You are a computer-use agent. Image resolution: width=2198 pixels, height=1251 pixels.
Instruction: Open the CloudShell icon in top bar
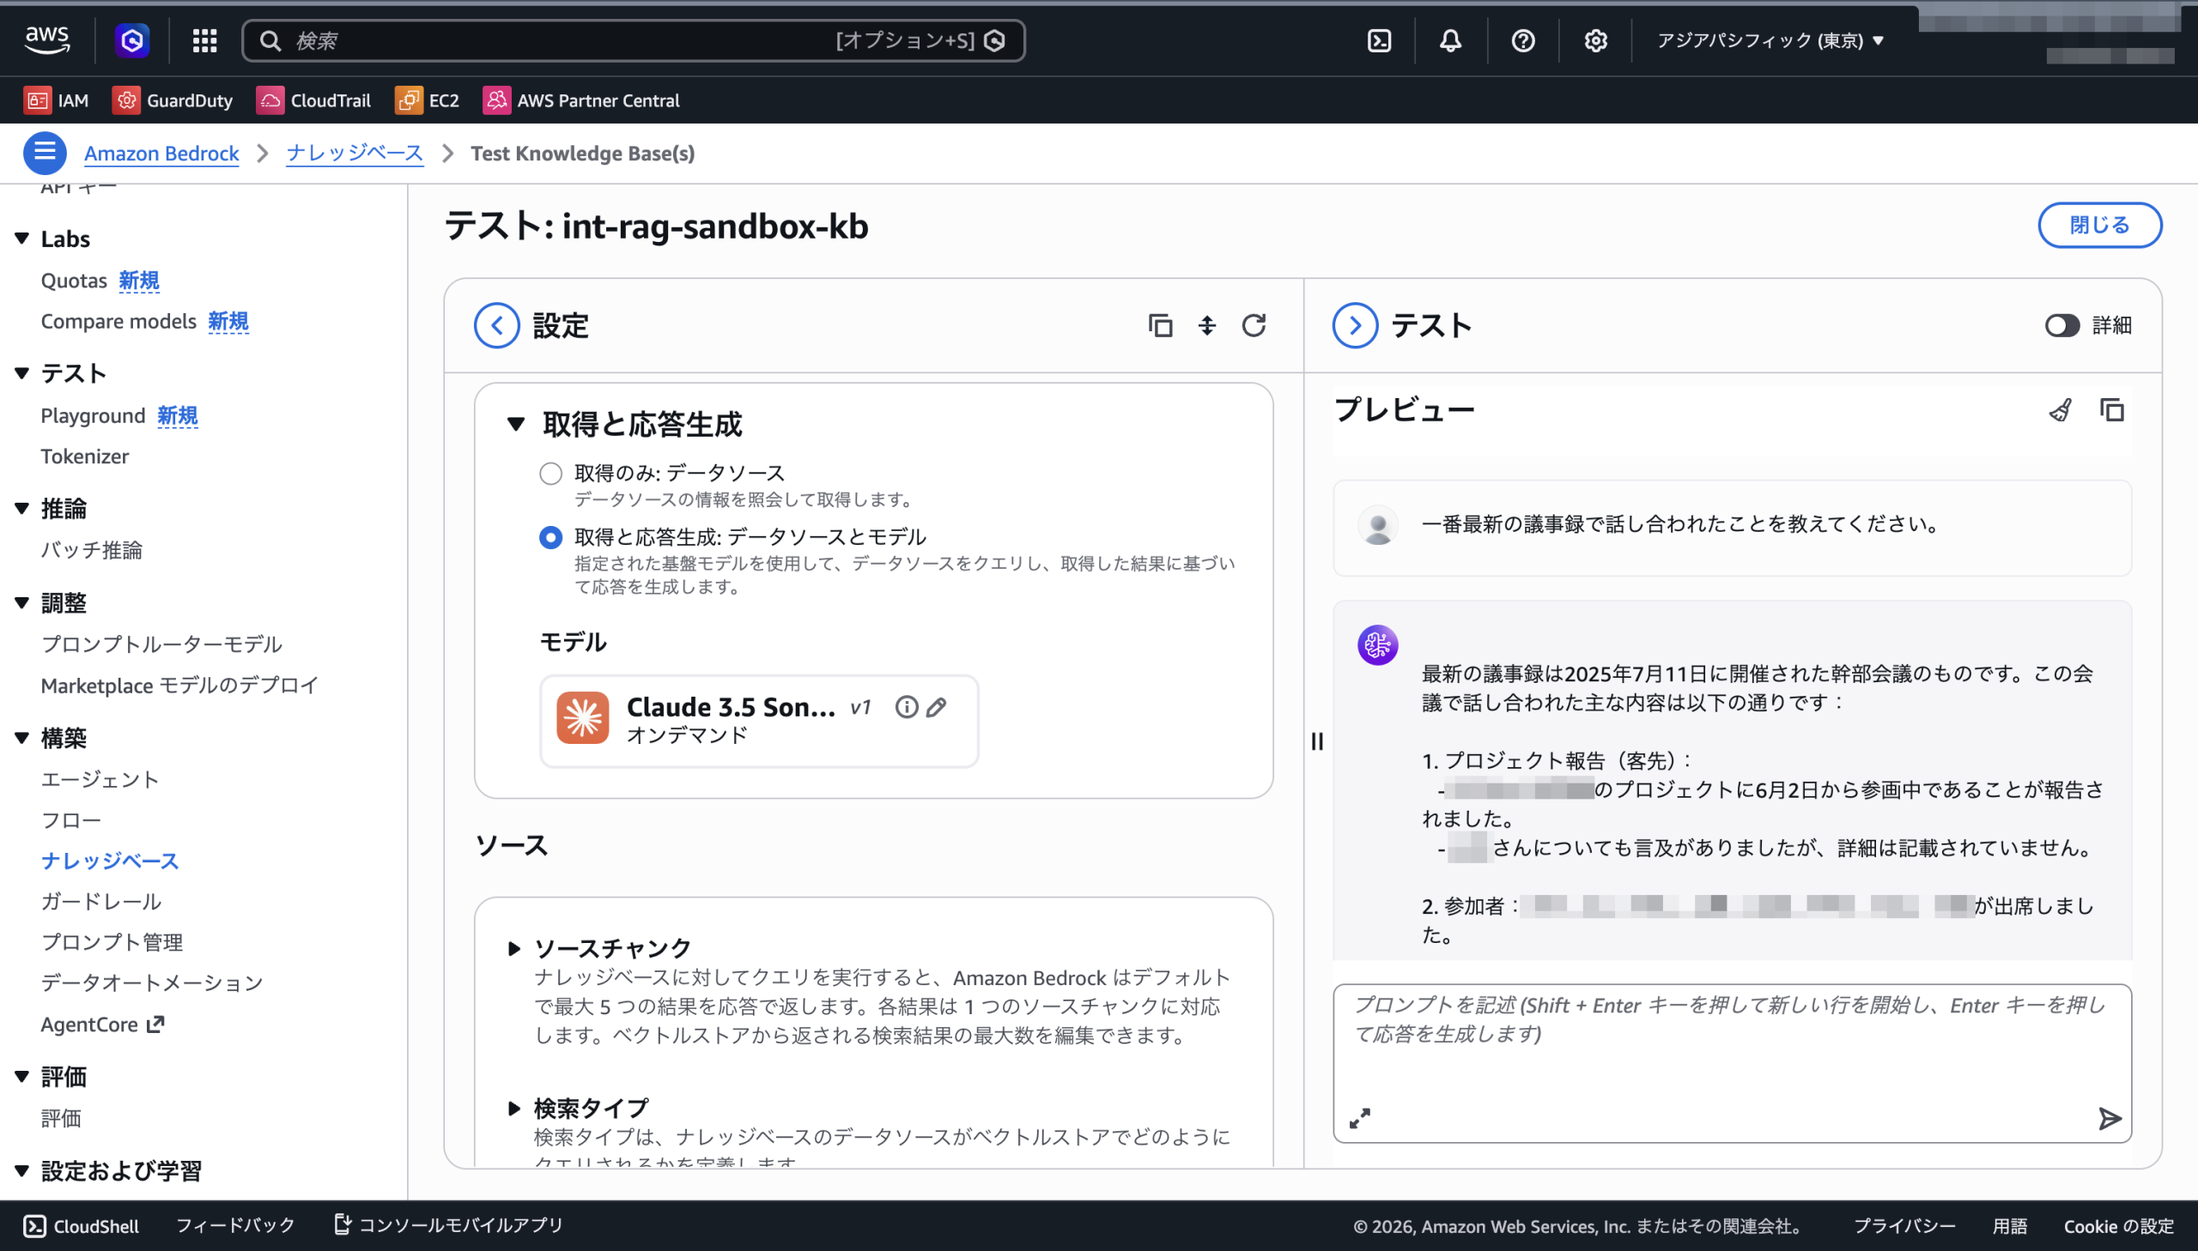[1379, 40]
